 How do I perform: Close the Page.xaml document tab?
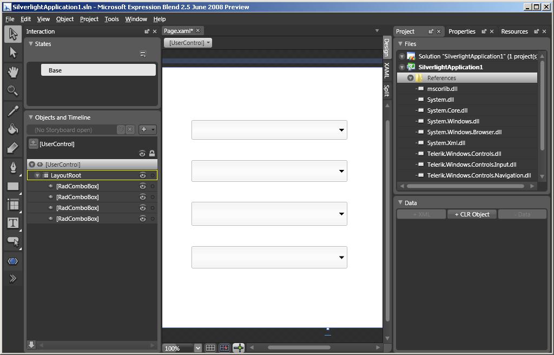tap(198, 30)
